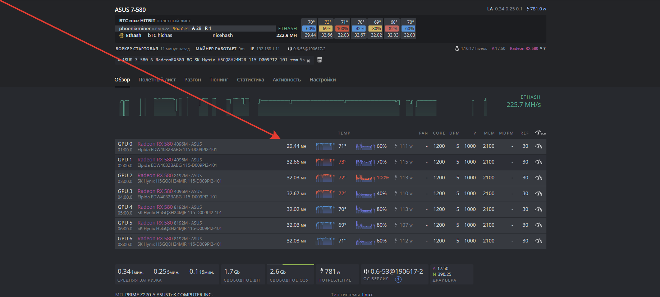Click the 222.9 MH total in miner panel
The height and width of the screenshot is (297, 660).
[287, 36]
